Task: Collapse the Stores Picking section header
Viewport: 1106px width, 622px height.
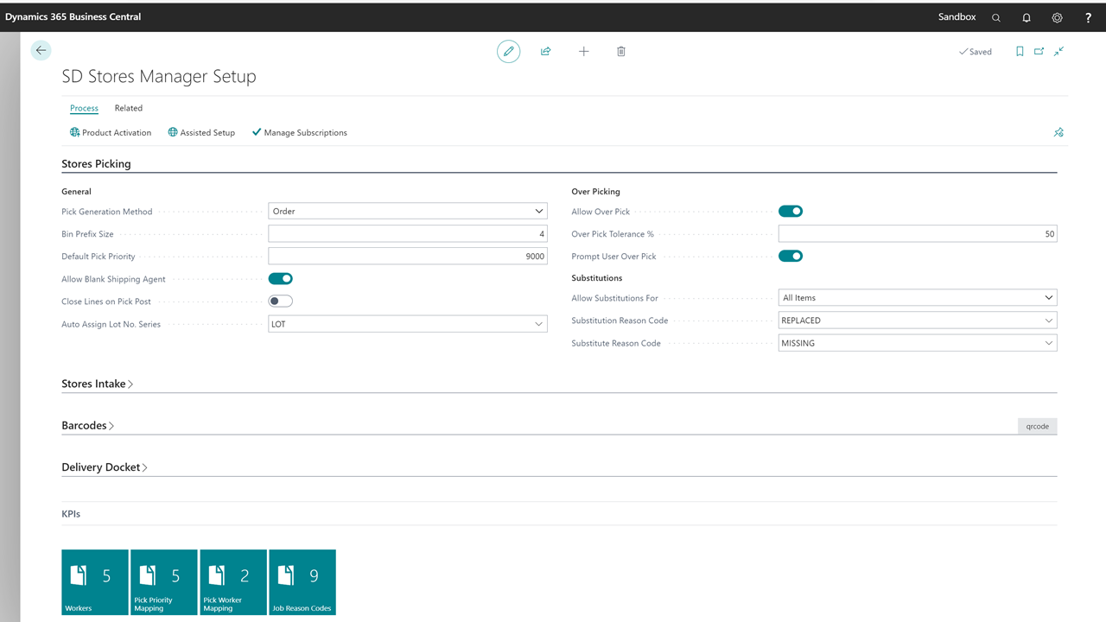Action: point(96,163)
